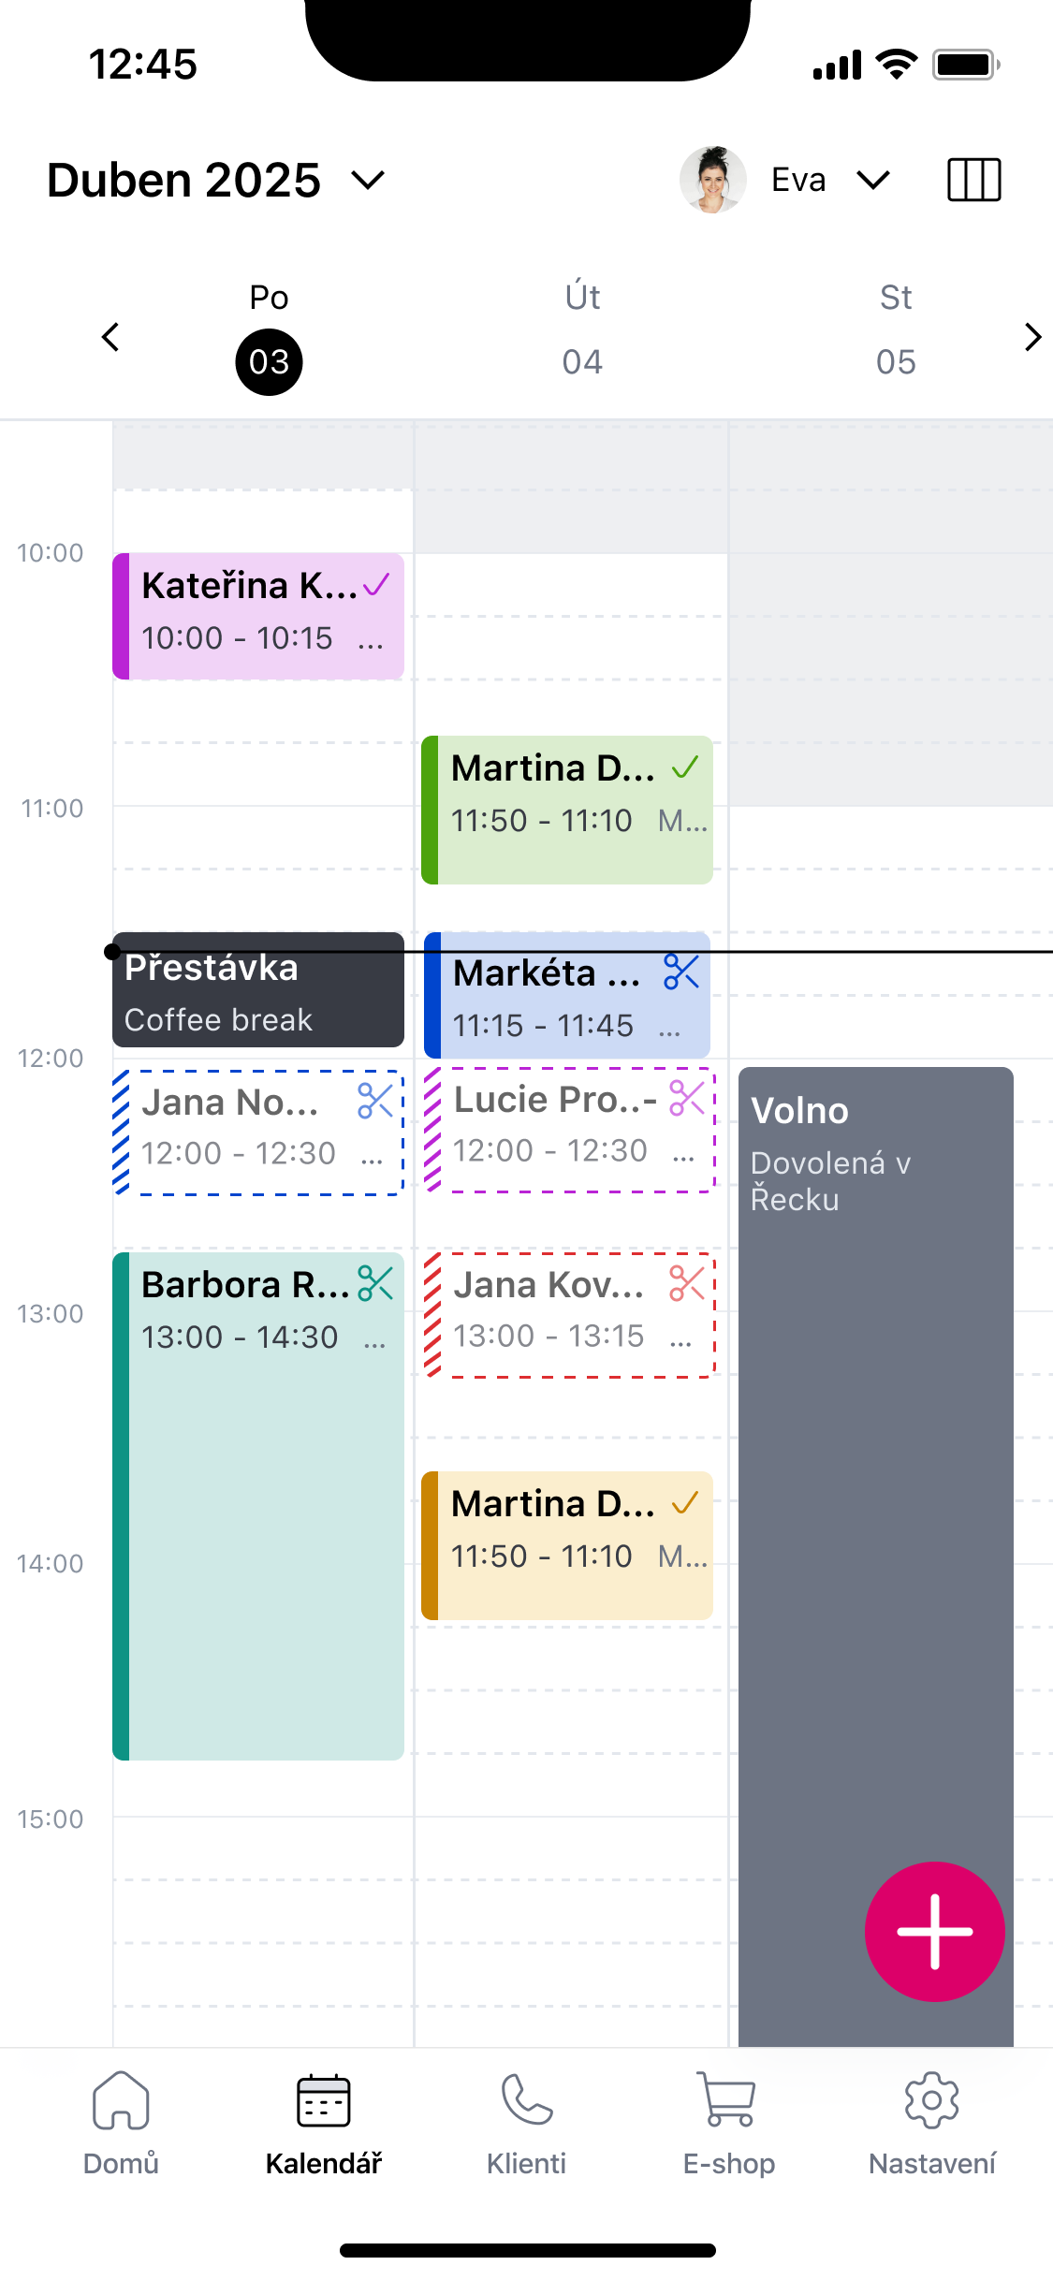Expand the Duben 2025 month dropdown
Image resolution: width=1053 pixels, height=2280 pixels.
click(368, 180)
